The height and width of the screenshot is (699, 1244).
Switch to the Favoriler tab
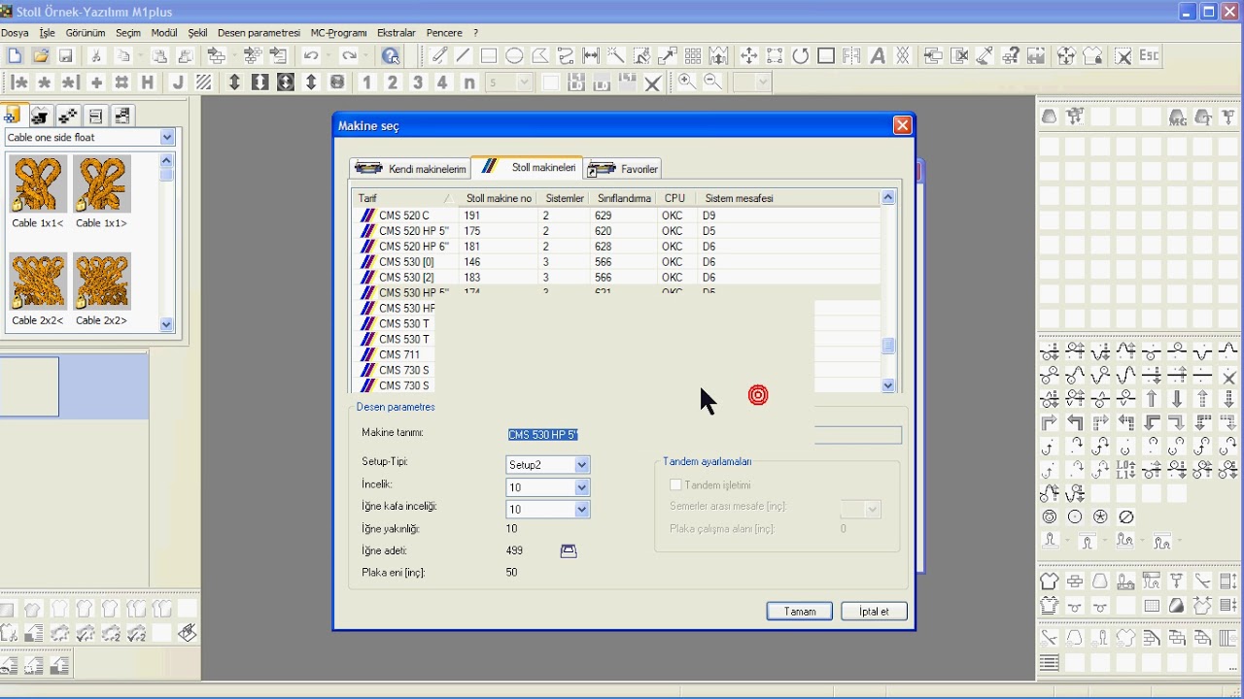point(624,169)
